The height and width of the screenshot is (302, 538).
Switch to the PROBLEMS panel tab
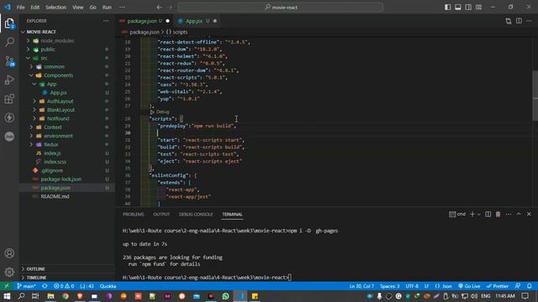134,214
